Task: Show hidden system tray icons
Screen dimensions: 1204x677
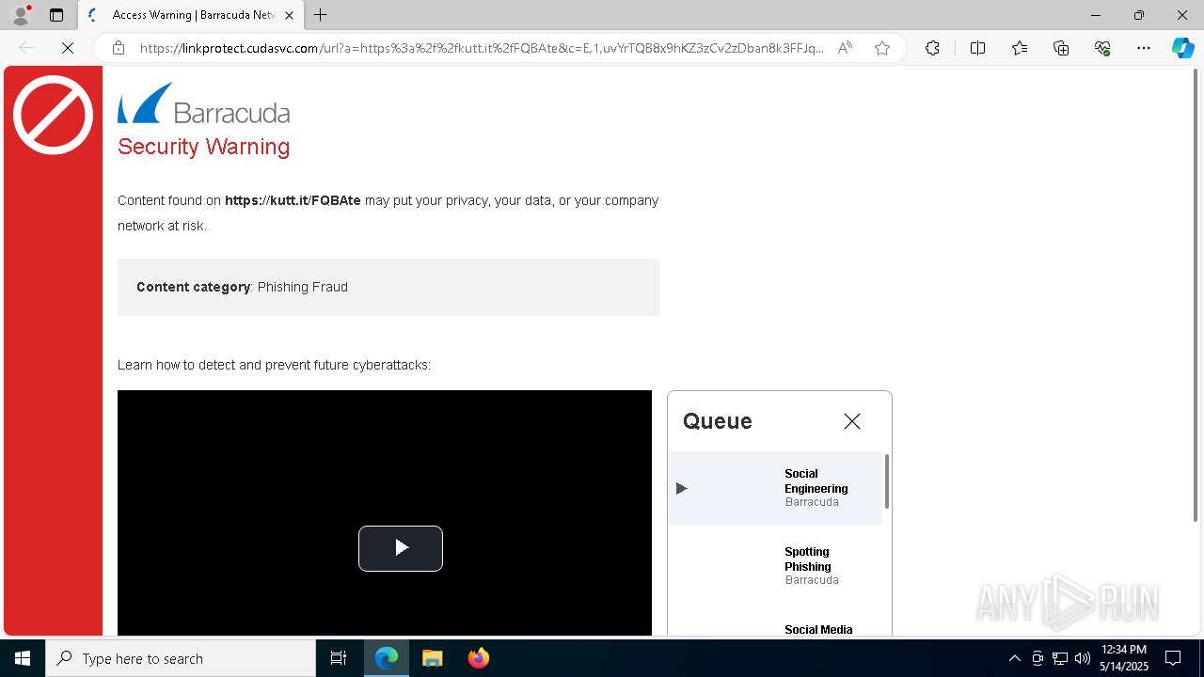Action: tap(1014, 658)
